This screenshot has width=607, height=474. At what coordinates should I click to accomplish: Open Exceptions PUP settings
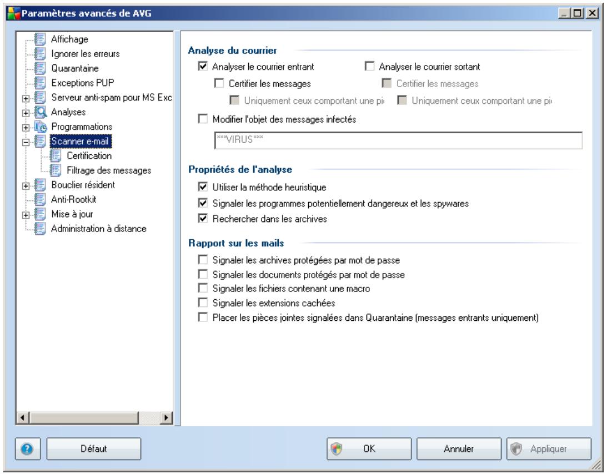click(83, 83)
